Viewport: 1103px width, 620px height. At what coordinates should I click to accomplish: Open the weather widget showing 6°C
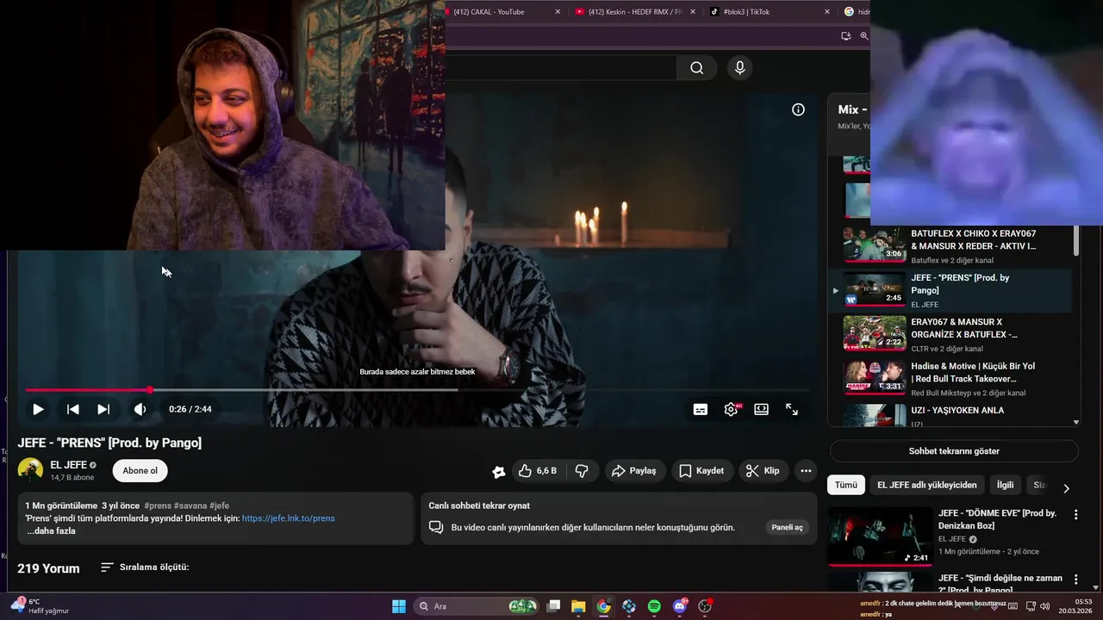click(x=41, y=606)
